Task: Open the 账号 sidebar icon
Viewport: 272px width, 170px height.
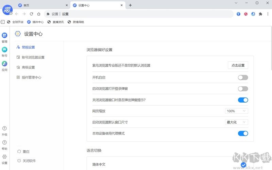Action: coord(4,49)
